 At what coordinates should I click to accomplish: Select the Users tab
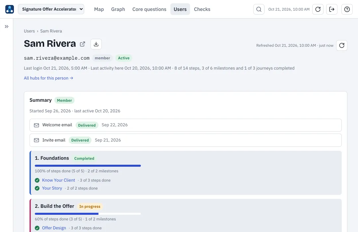click(180, 9)
